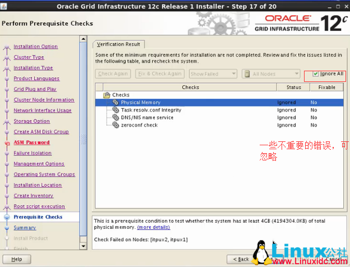Viewport: 350px width, 267px height.
Task: Click the Fixable column header
Action: point(326,88)
